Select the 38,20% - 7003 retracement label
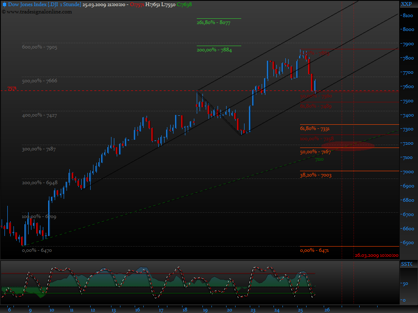Viewport: 418px width, 313px height. pyautogui.click(x=316, y=175)
